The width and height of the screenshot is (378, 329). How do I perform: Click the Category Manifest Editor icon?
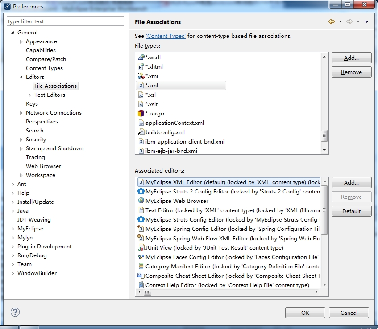point(141,267)
